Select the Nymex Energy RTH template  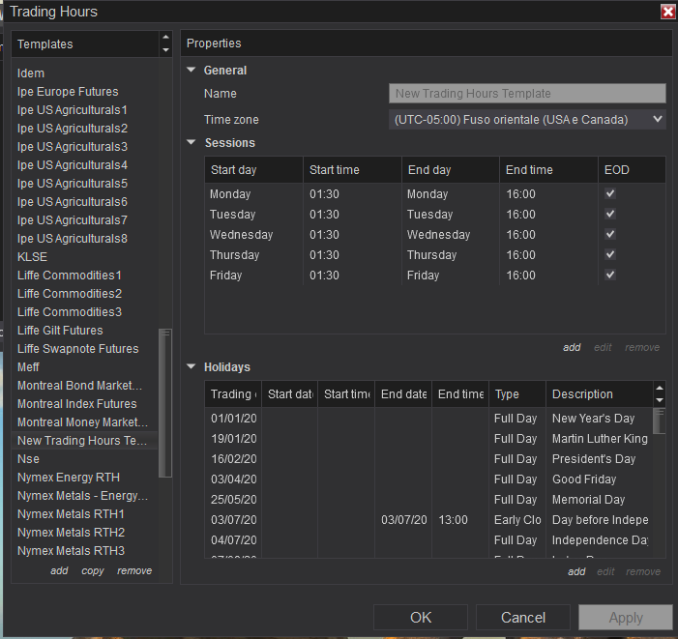pos(69,478)
